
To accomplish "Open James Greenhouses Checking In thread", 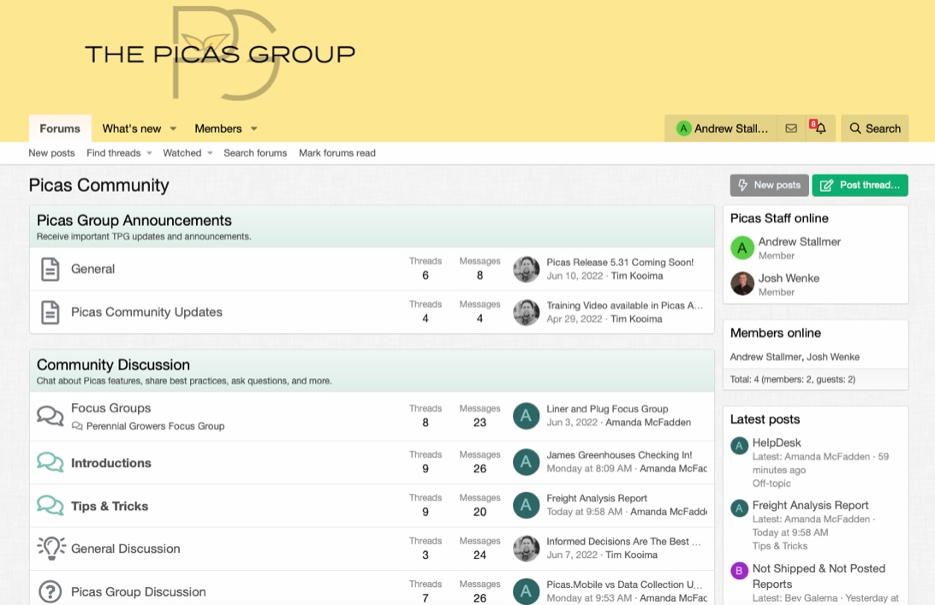I will (x=620, y=454).
